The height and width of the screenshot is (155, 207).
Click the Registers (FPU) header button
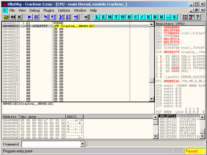(x=180, y=24)
